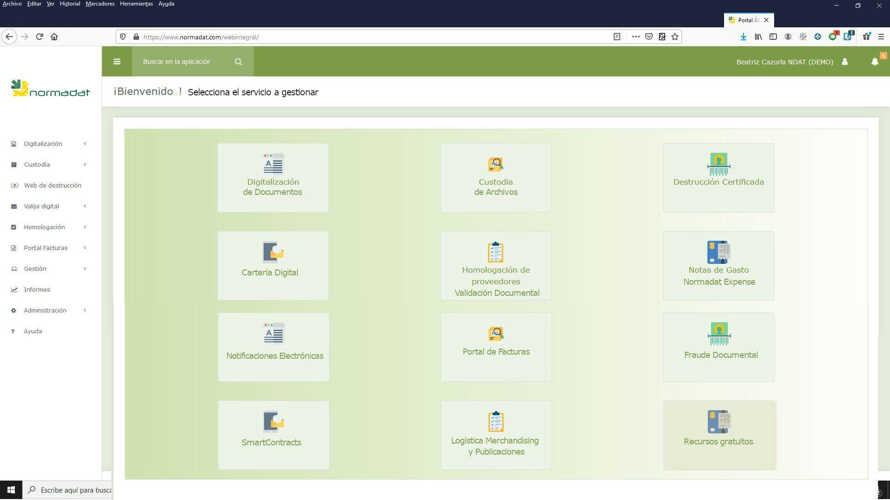The height and width of the screenshot is (500, 890).
Task: Click the Logística Merchandising clipboard icon
Action: pyautogui.click(x=496, y=421)
